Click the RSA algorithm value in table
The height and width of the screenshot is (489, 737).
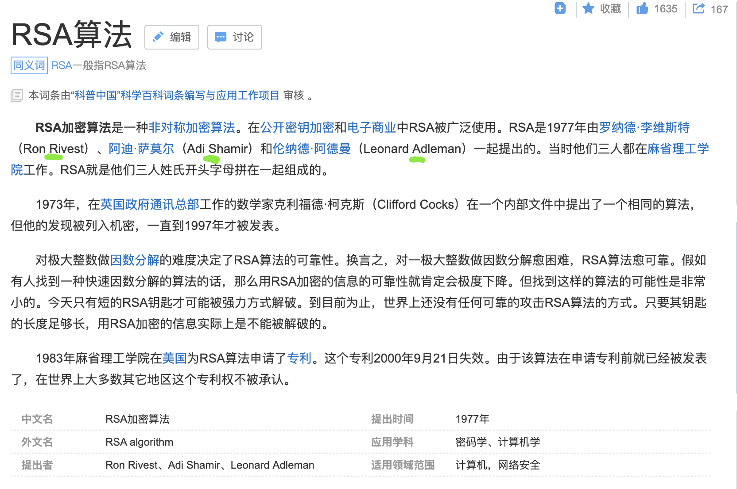139,442
